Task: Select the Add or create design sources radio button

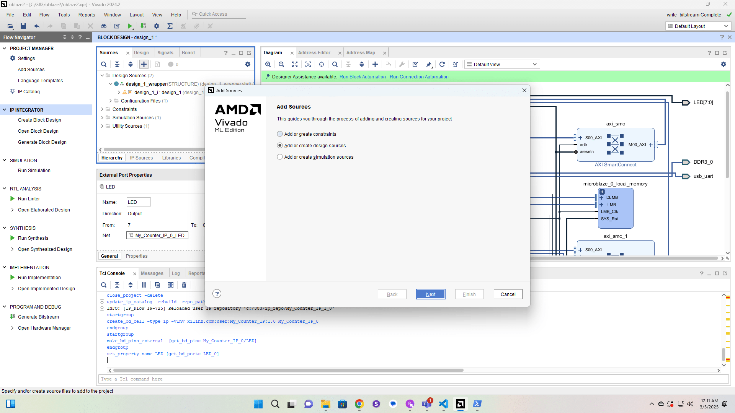Action: click(280, 145)
